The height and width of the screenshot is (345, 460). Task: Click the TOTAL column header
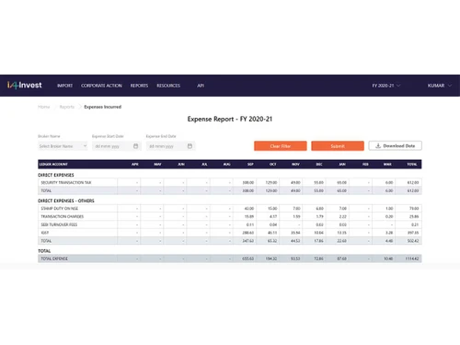pyautogui.click(x=412, y=165)
